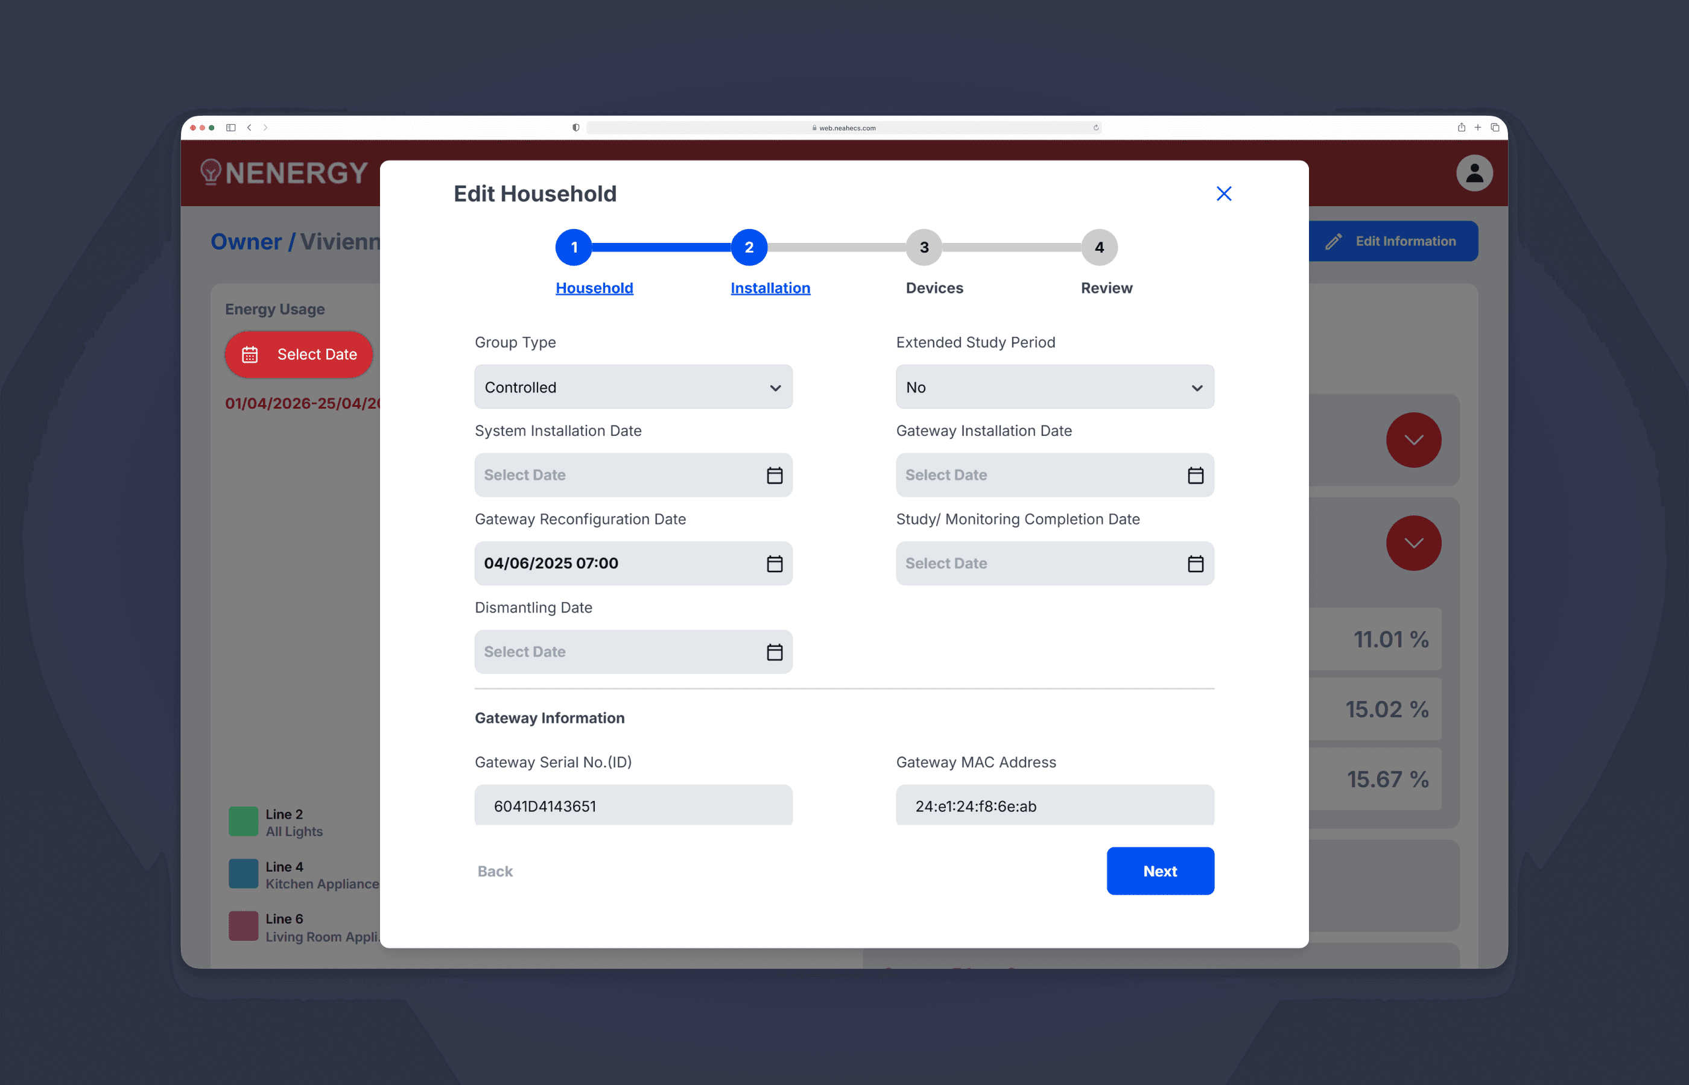The width and height of the screenshot is (1689, 1085).
Task: Click the Household step link
Action: click(594, 288)
